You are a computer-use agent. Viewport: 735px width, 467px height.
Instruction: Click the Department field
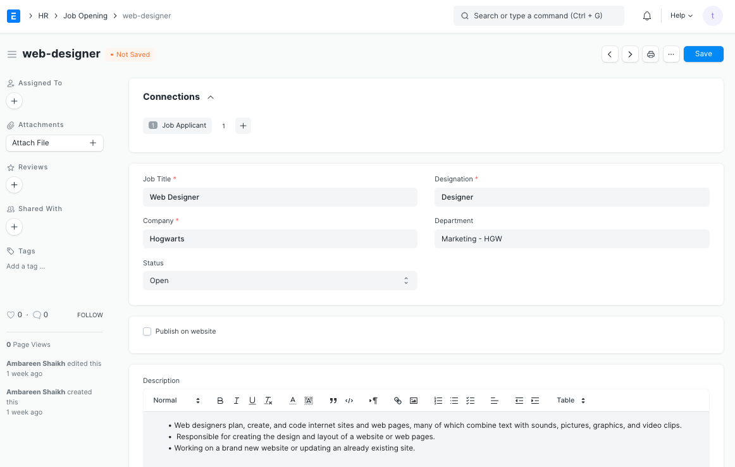(572, 239)
